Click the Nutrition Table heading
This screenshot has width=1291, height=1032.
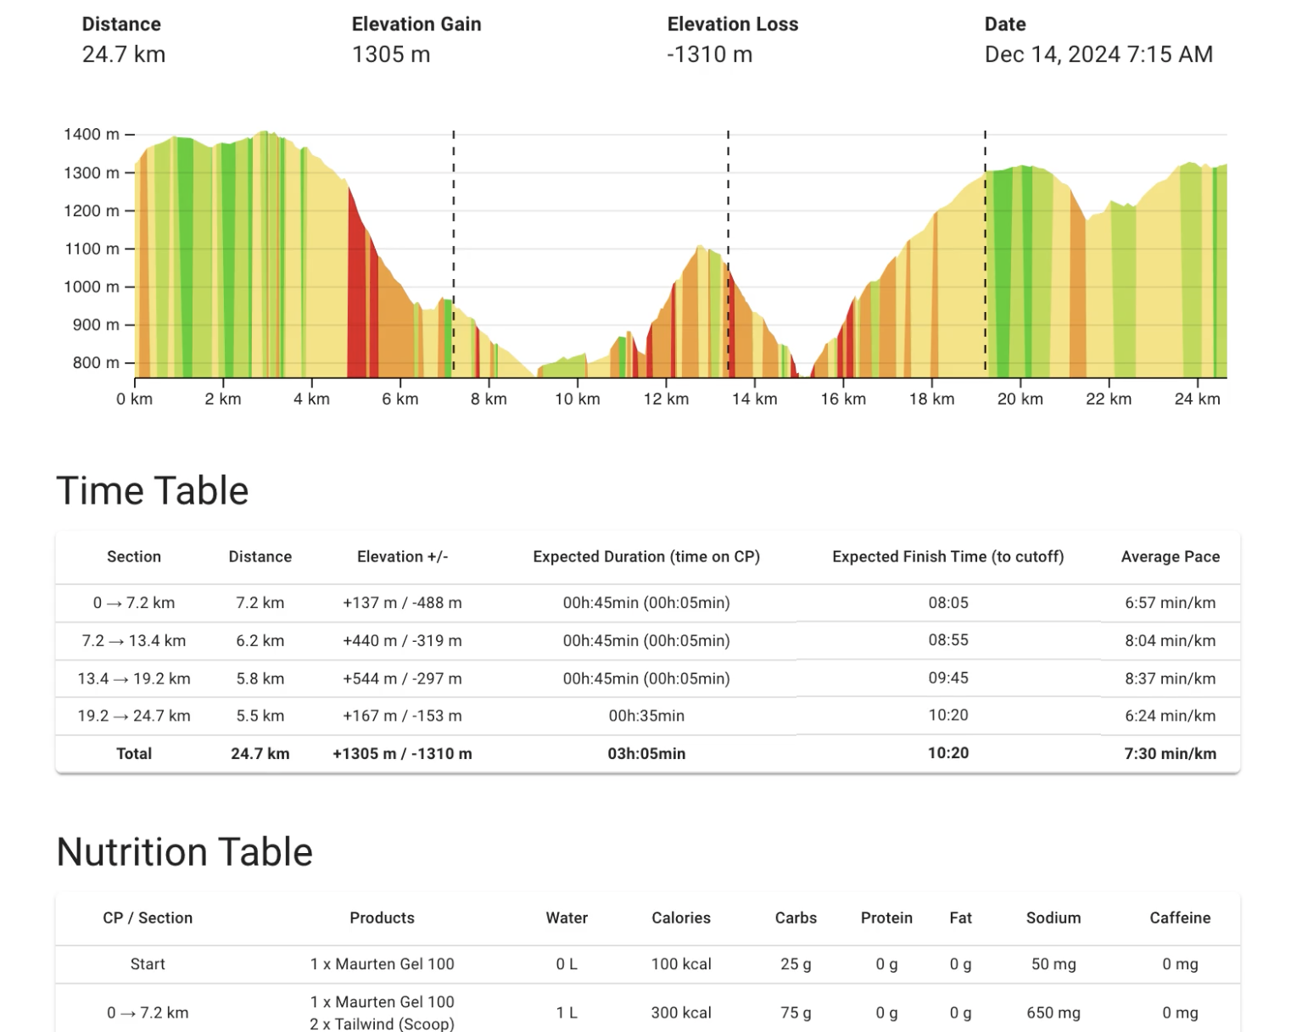tap(185, 852)
